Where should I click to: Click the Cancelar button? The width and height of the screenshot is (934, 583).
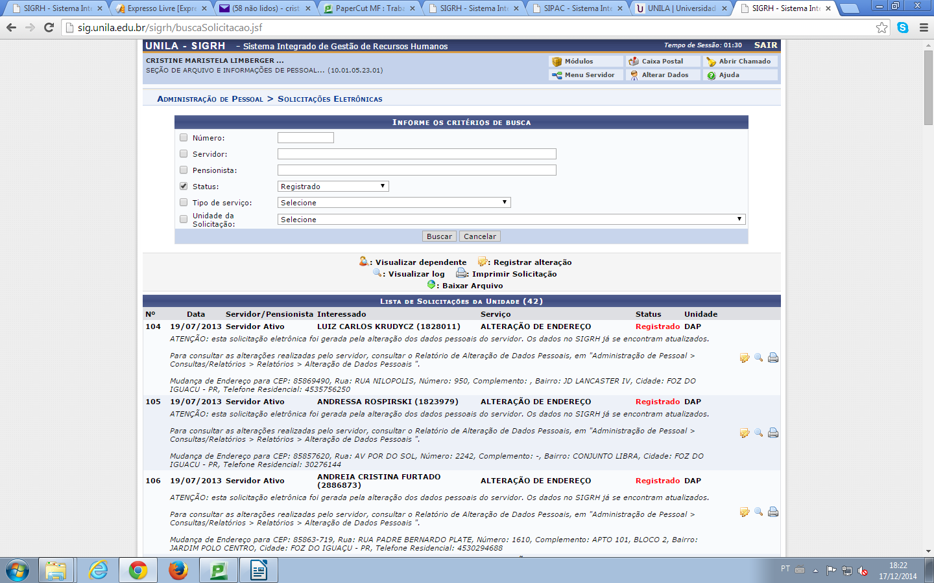tap(480, 236)
